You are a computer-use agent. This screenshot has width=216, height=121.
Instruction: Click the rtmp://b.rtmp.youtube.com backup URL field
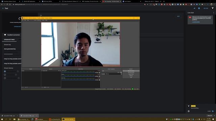pos(12,64)
